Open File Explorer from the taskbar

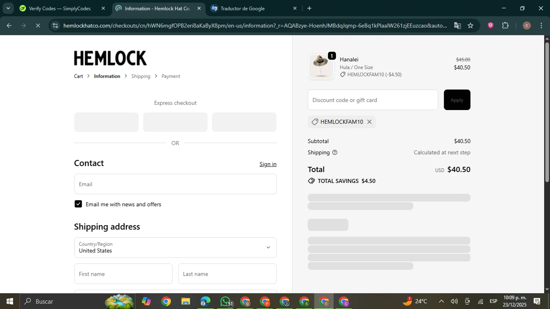pyautogui.click(x=186, y=301)
